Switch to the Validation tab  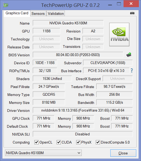[x=56, y=13]
